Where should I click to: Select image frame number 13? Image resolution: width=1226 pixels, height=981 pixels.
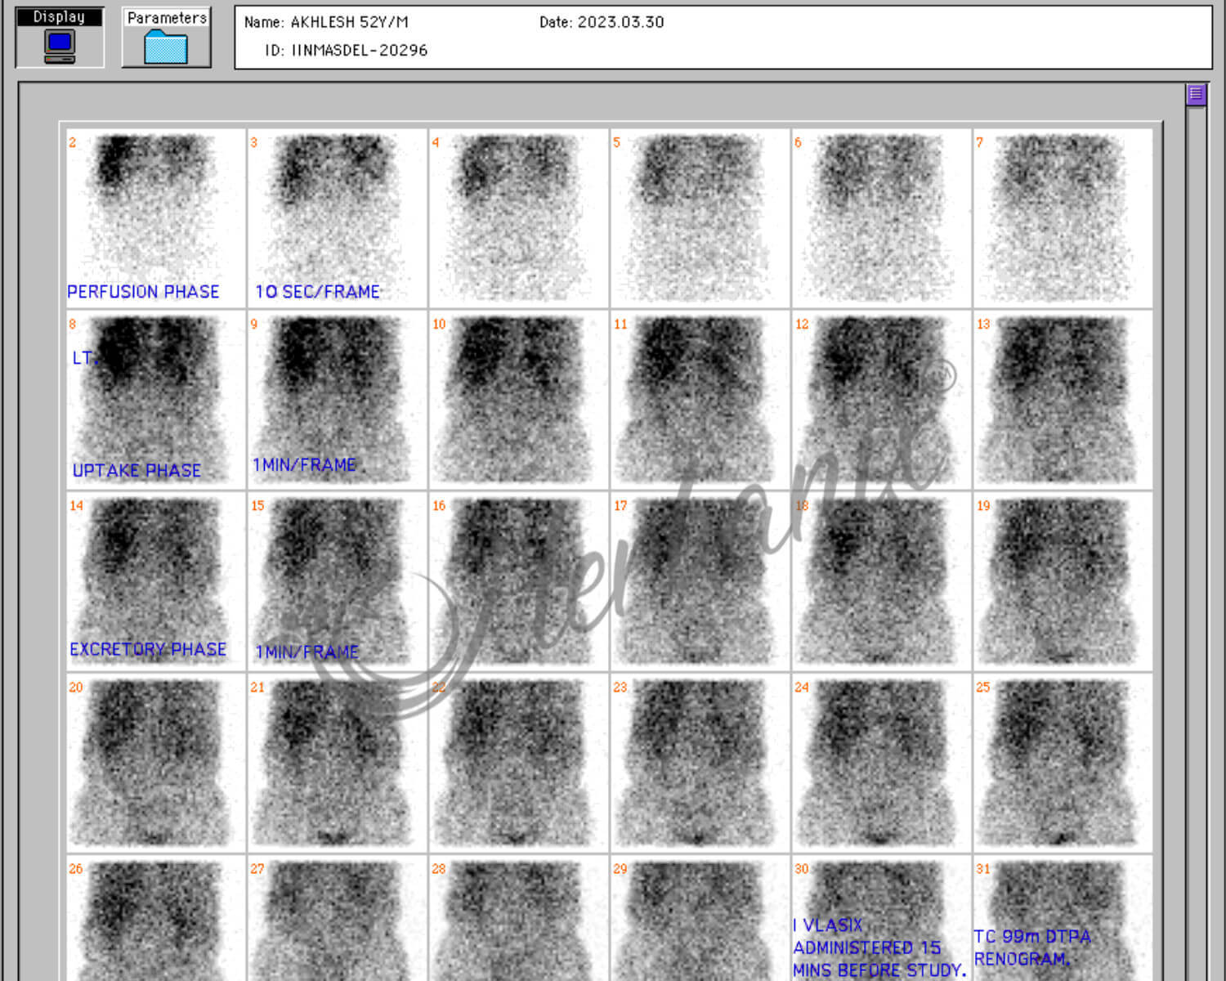1063,399
